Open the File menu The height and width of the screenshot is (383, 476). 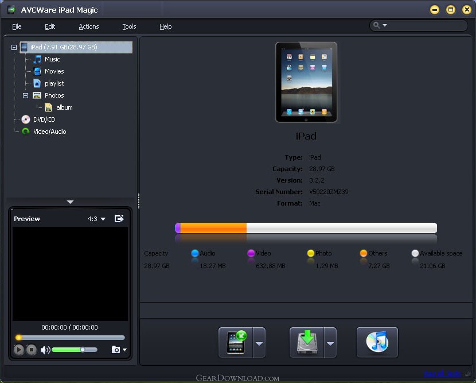[17, 26]
